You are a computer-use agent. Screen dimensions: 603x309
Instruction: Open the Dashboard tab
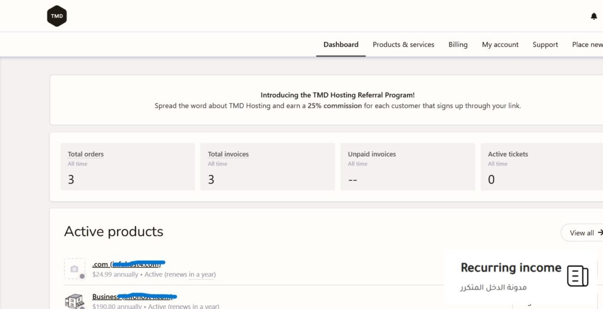(341, 45)
